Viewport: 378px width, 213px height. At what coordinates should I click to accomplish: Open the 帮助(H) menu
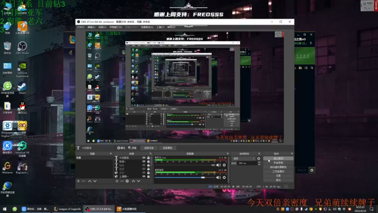tap(171, 27)
